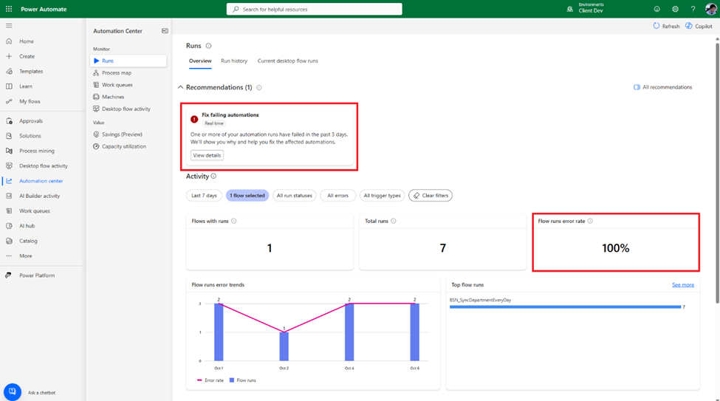Open the app launcher waffle icon
Image resolution: width=720 pixels, height=401 pixels.
point(9,9)
